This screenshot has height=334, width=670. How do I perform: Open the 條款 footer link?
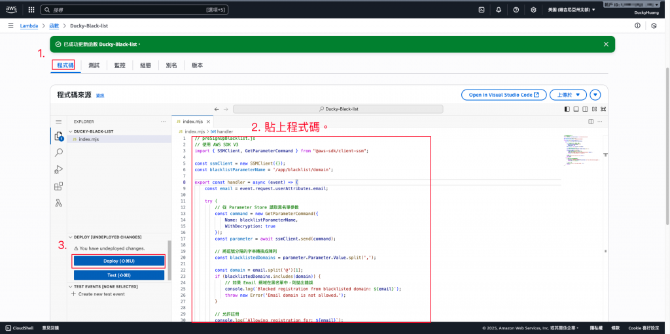coord(615,328)
